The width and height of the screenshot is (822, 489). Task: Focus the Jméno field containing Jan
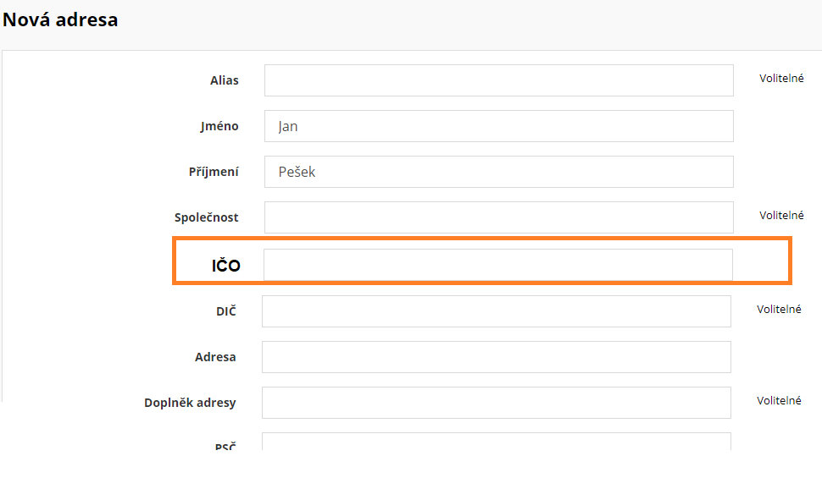click(498, 126)
